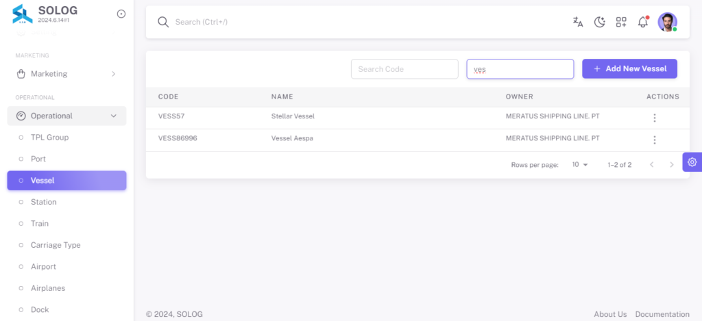Screen dimensions: 702x321
Task: Open the notifications bell
Action: 643,22
